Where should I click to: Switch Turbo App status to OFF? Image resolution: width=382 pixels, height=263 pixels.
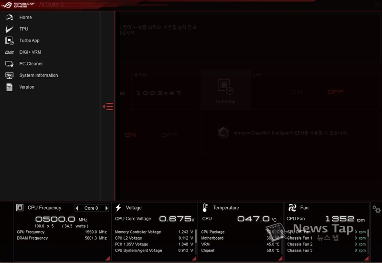pyautogui.click(x=336, y=91)
